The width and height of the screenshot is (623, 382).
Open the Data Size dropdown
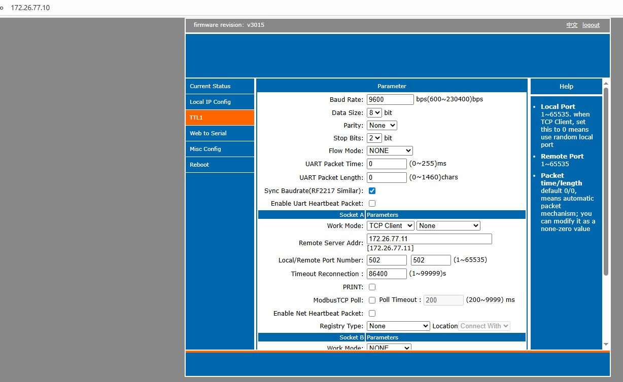374,113
